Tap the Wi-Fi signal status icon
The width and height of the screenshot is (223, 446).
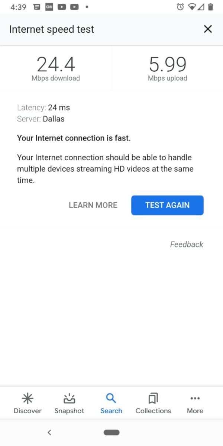192,7
